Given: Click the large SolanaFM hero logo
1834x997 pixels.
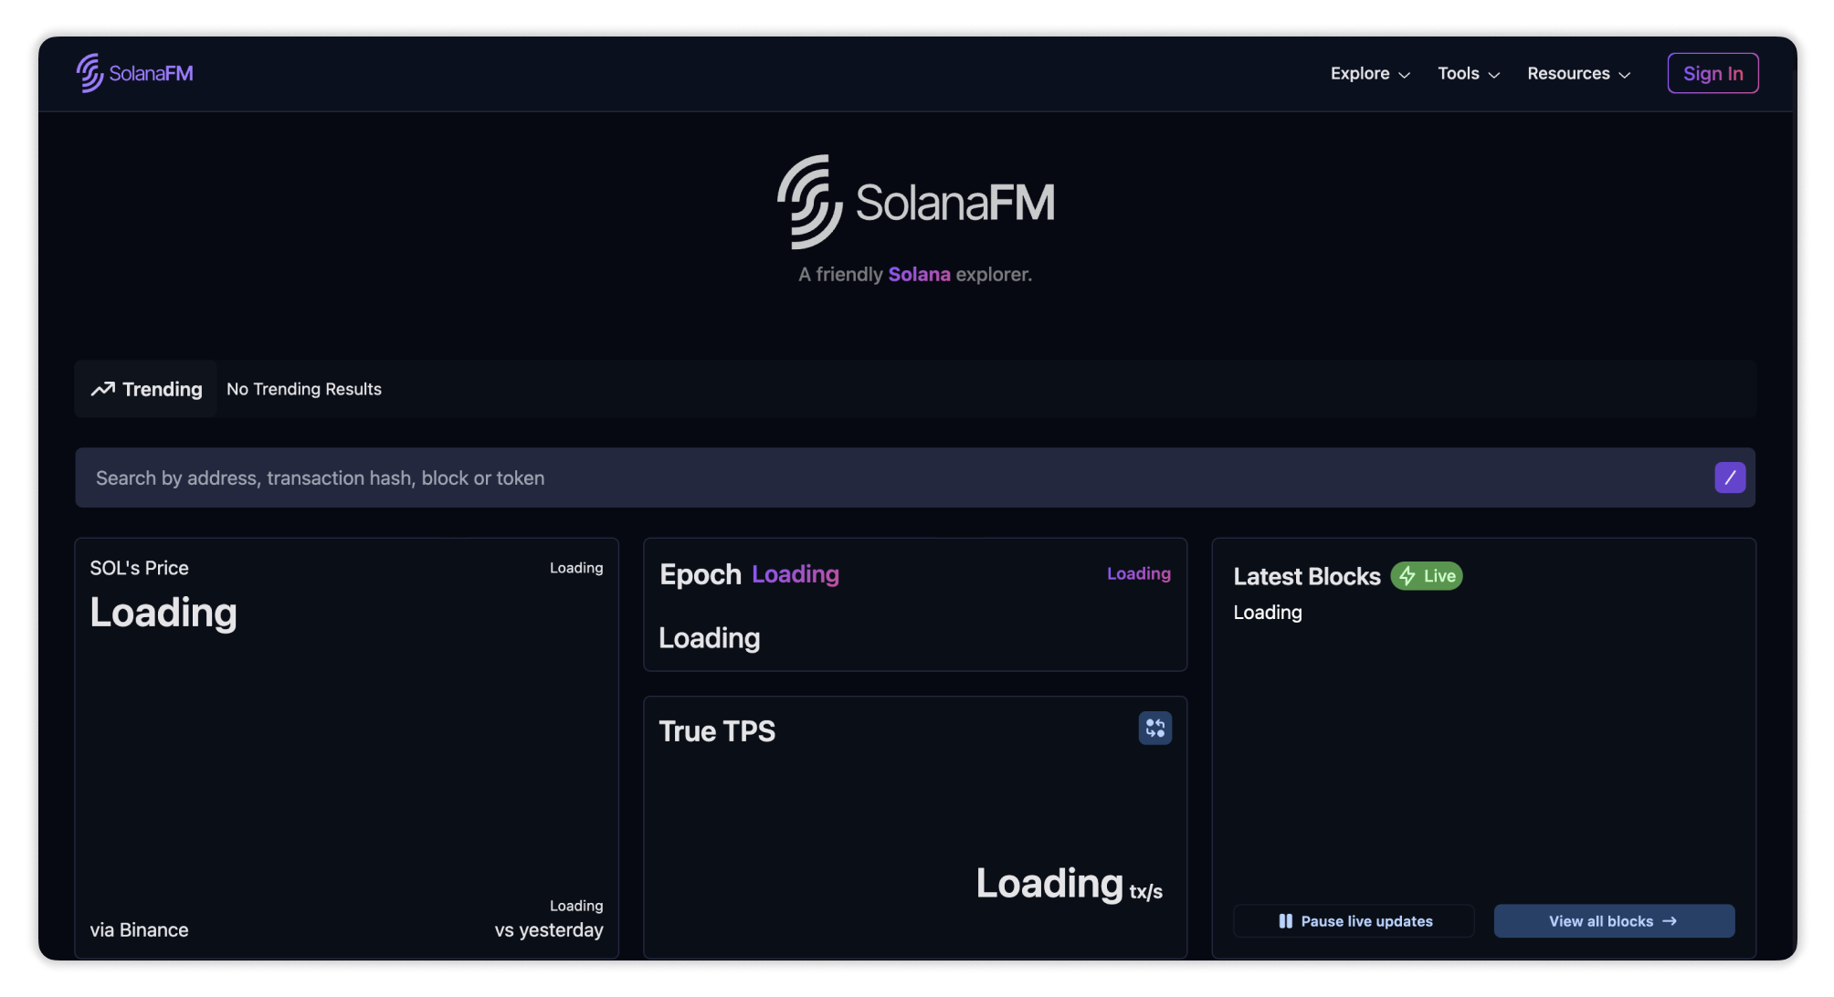Looking at the screenshot, I should 915,202.
